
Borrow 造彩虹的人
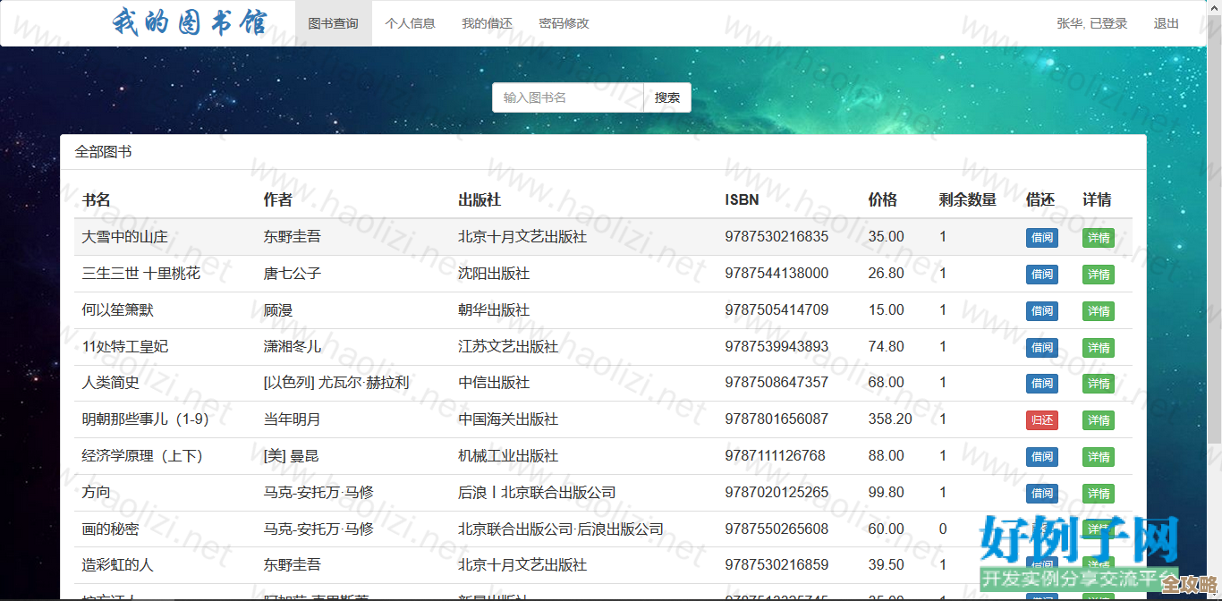pyautogui.click(x=1041, y=565)
